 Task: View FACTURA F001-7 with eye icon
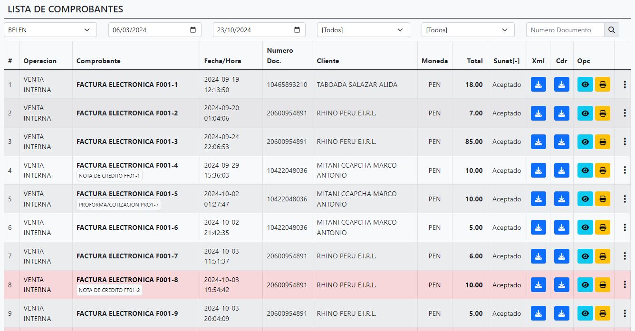coord(585,256)
